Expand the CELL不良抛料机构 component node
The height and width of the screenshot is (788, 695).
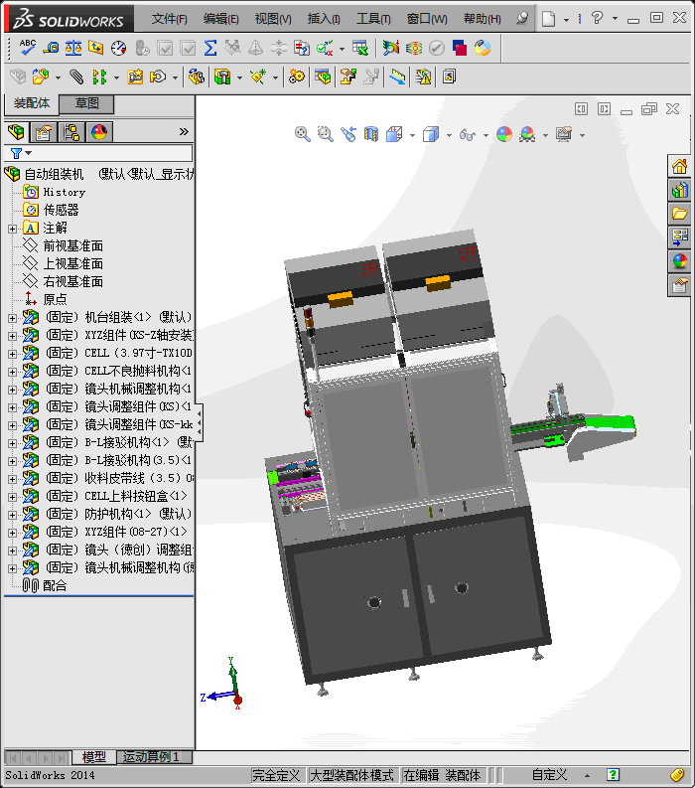[12, 372]
